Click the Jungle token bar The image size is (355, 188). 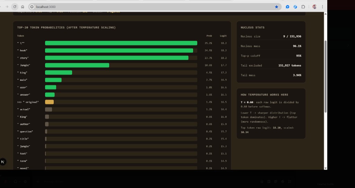click(77, 65)
